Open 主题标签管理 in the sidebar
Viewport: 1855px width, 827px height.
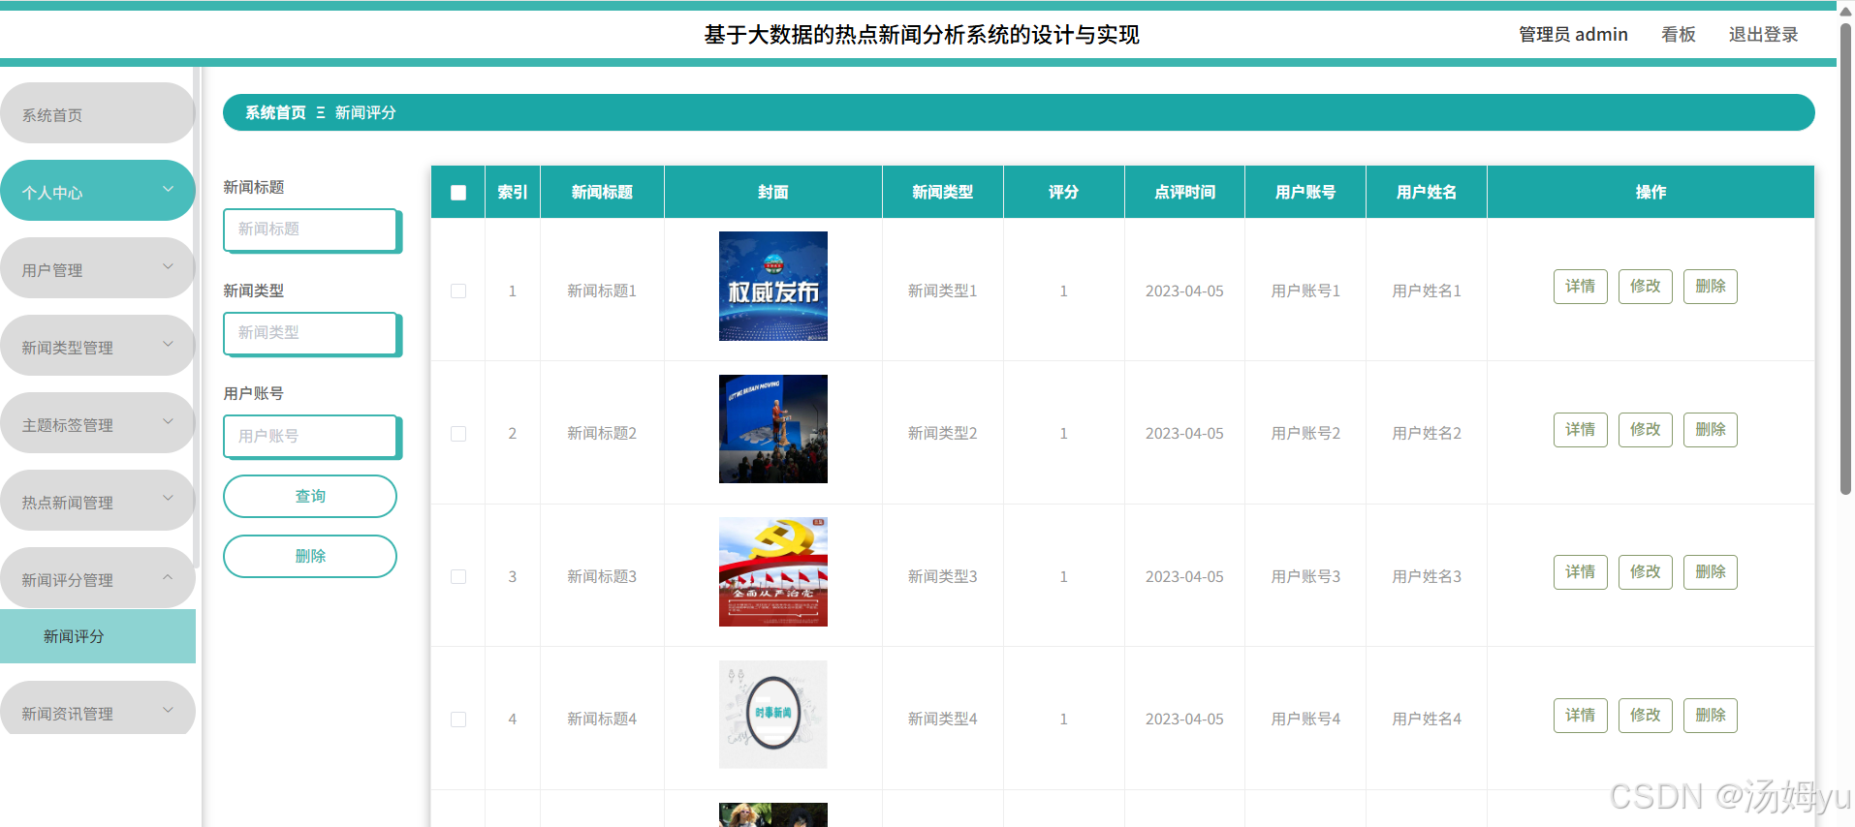click(x=97, y=423)
